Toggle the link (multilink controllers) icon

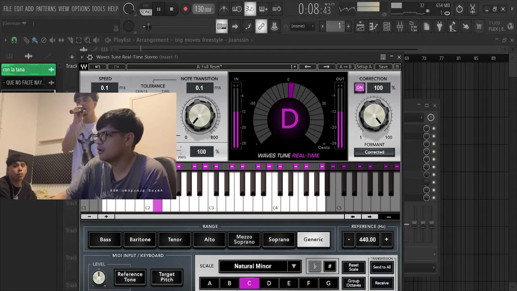click(x=261, y=26)
